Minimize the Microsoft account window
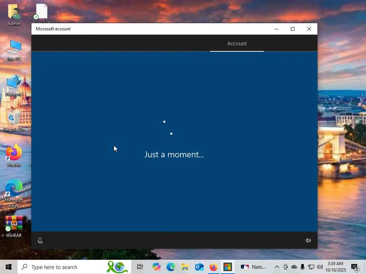366x274 pixels. [276, 29]
